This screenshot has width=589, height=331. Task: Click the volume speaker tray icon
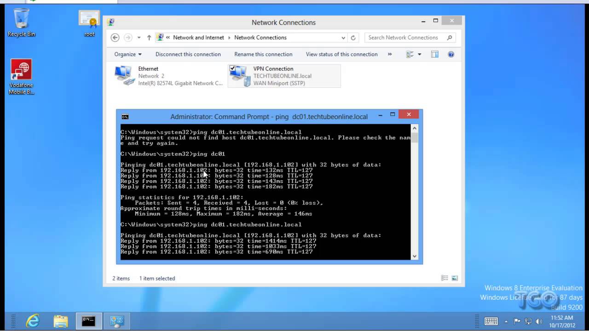pyautogui.click(x=539, y=321)
